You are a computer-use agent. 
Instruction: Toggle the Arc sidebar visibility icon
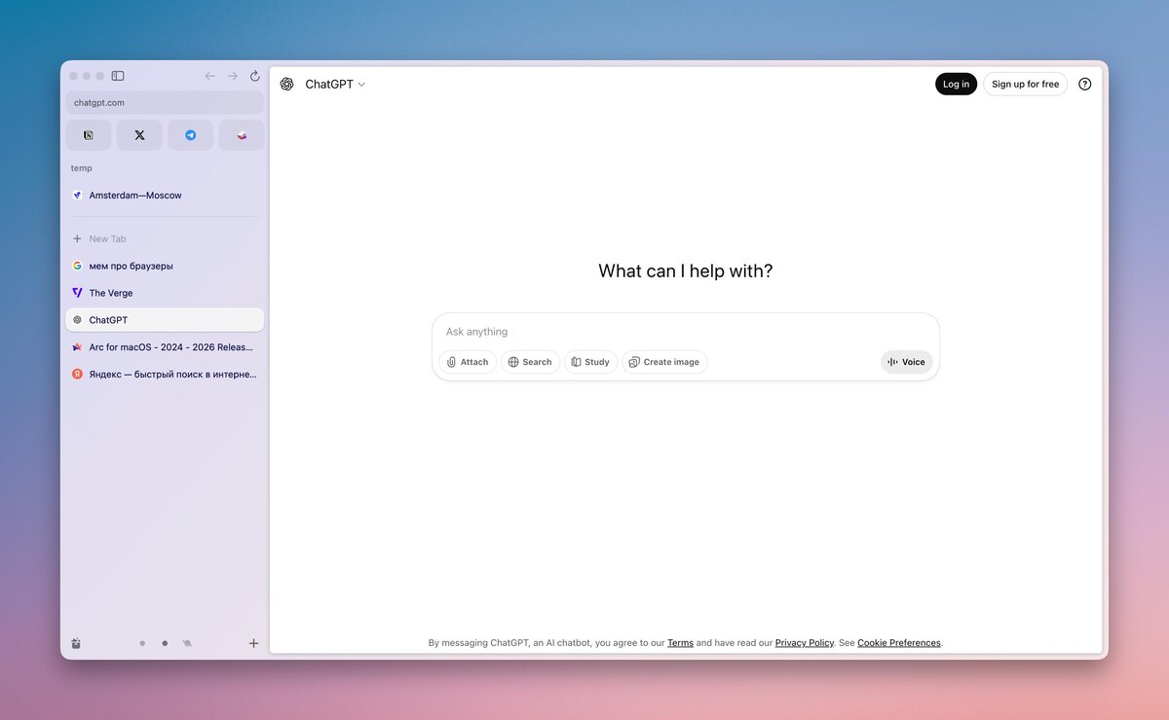point(118,76)
